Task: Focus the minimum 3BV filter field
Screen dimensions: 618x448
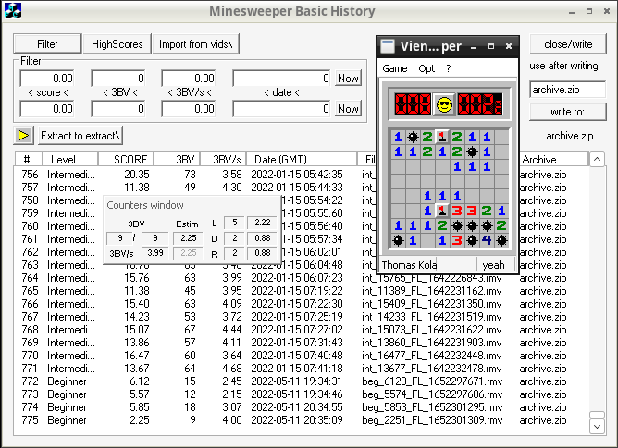Action: coord(117,78)
